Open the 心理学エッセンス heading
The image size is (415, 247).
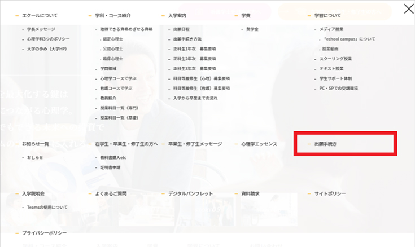259,144
